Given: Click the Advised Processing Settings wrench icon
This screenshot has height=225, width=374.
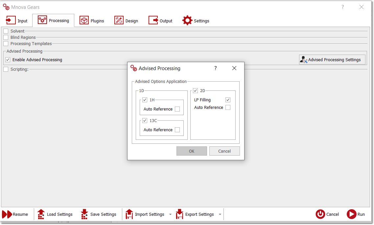Looking at the screenshot, I should tap(303, 60).
